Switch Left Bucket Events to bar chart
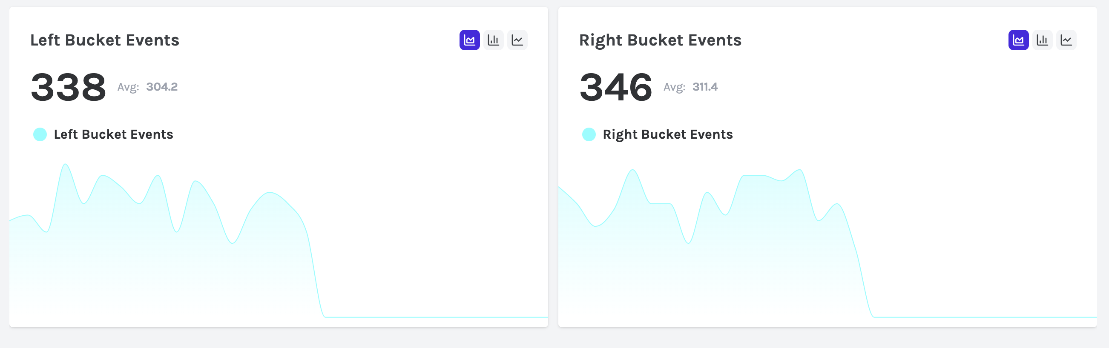The height and width of the screenshot is (348, 1109). tap(493, 40)
